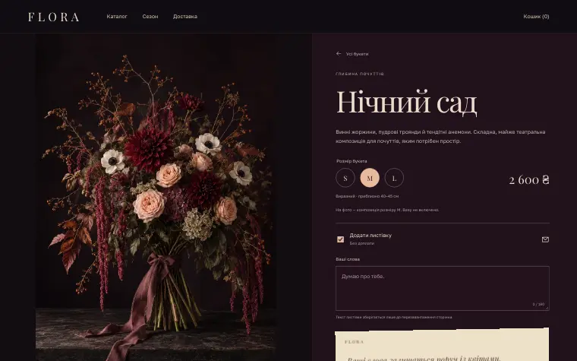Click the textarea resize grip in the corner
Viewport: 577px width, 361px height.
(547, 309)
